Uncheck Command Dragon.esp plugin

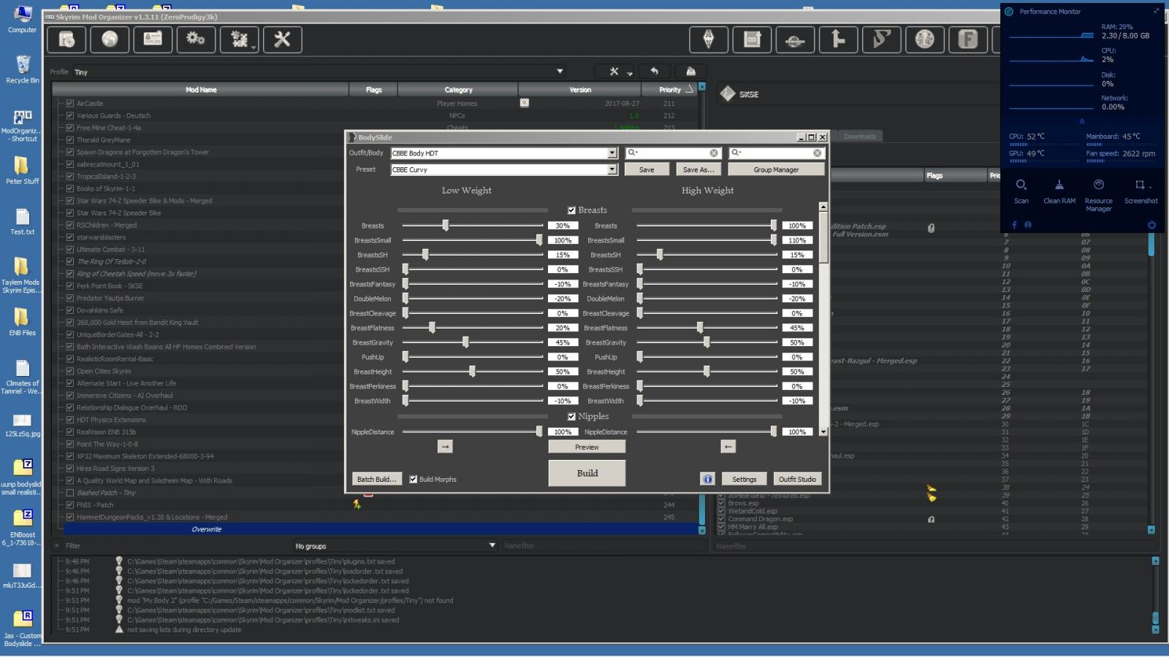coord(721,519)
